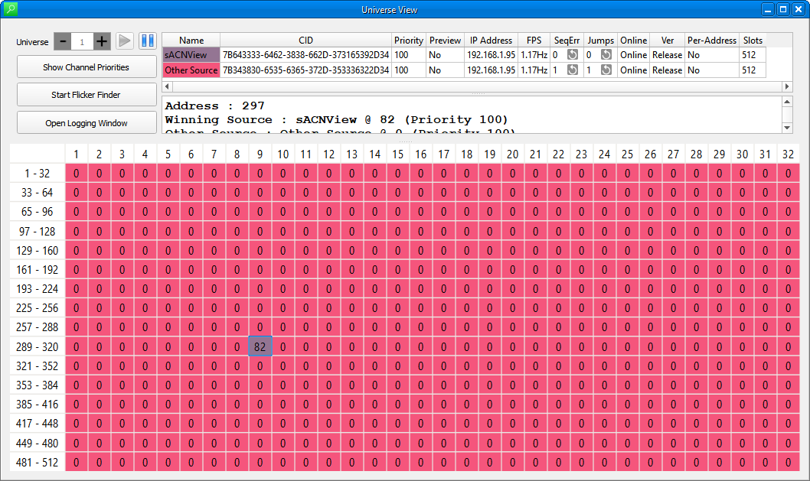Increase universe number with plus button

[x=102, y=42]
